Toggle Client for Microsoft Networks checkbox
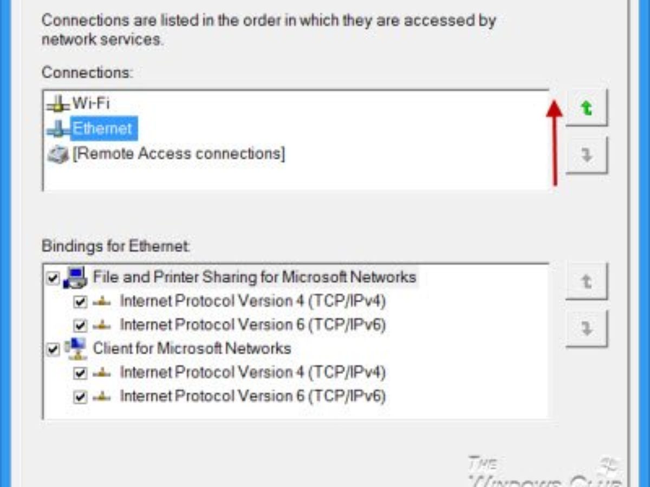This screenshot has height=487, width=650. click(53, 350)
